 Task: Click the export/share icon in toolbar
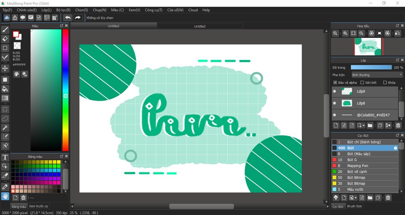(x=15, y=17)
